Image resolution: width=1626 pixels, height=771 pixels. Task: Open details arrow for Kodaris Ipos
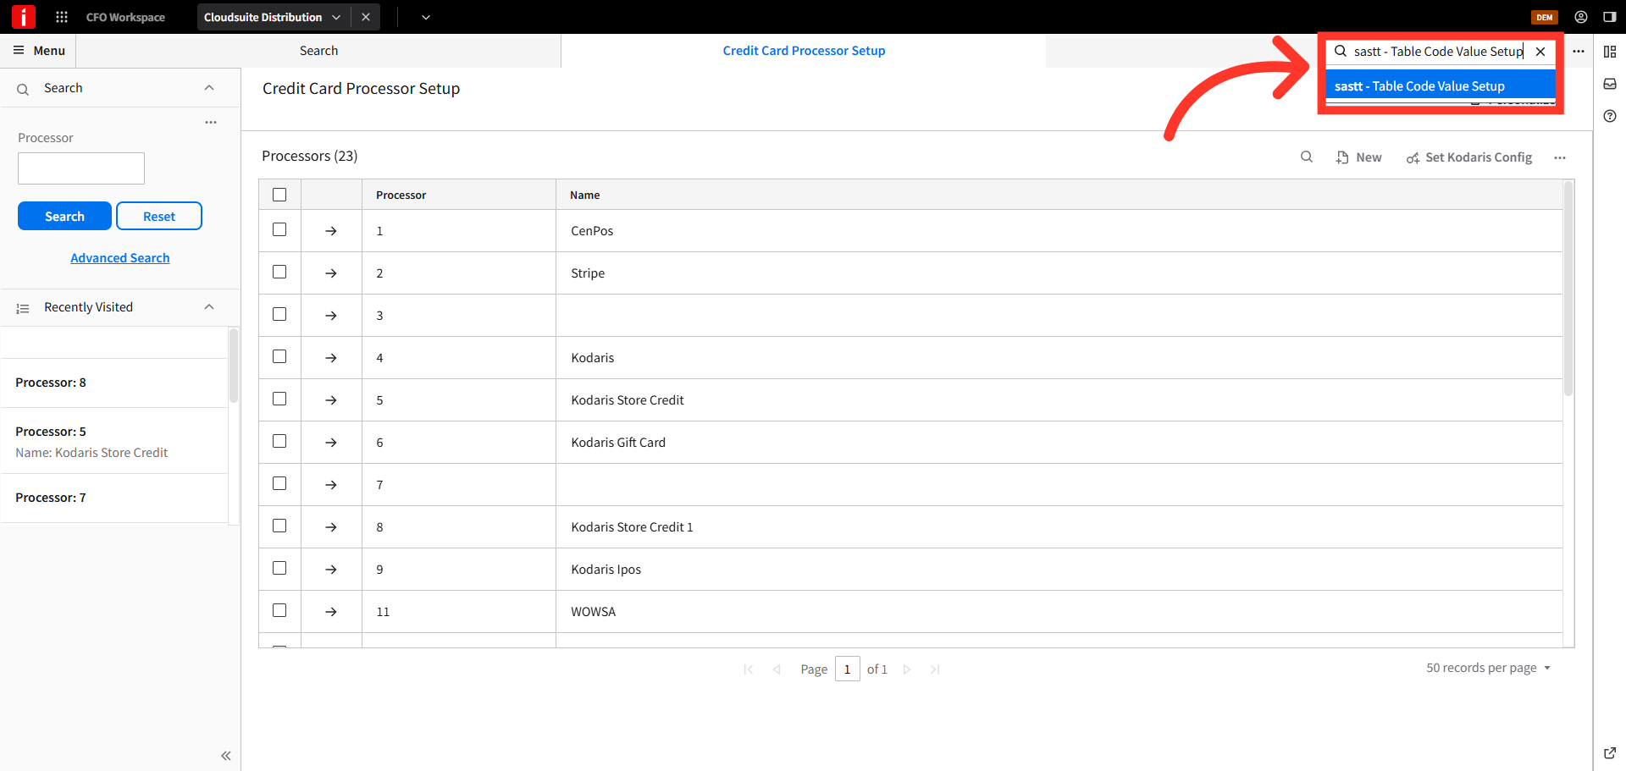pos(331,570)
